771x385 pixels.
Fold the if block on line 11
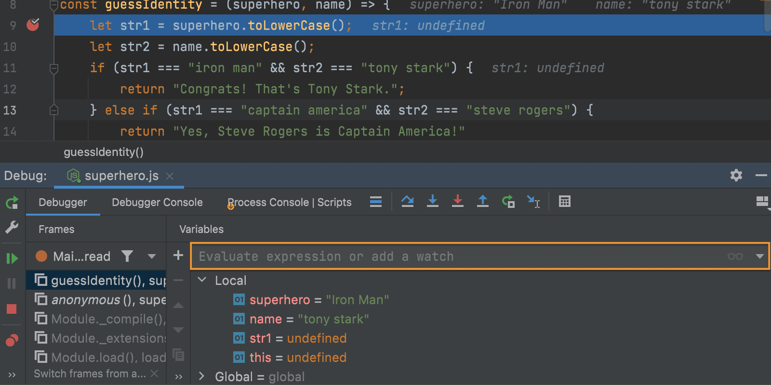point(54,68)
